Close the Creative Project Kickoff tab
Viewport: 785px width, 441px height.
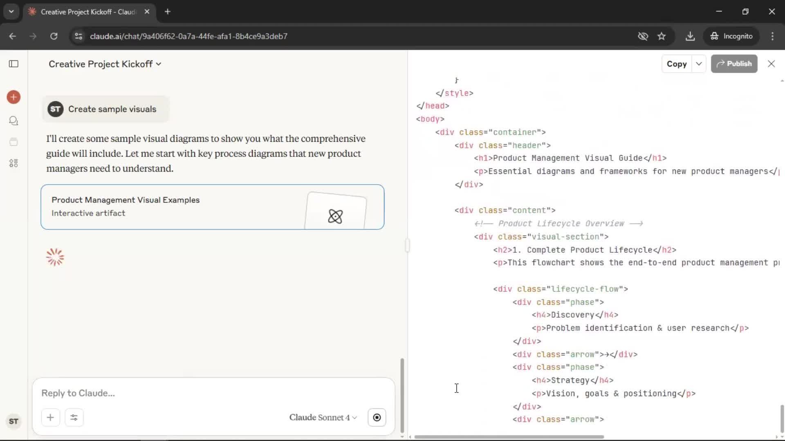point(147,12)
